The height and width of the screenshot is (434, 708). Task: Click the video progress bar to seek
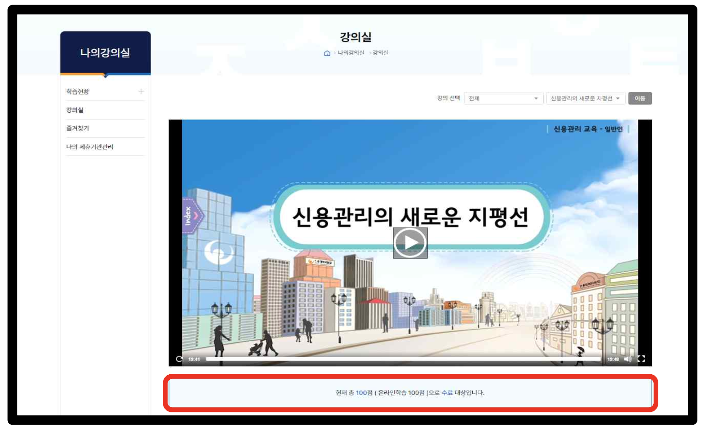tap(410, 358)
